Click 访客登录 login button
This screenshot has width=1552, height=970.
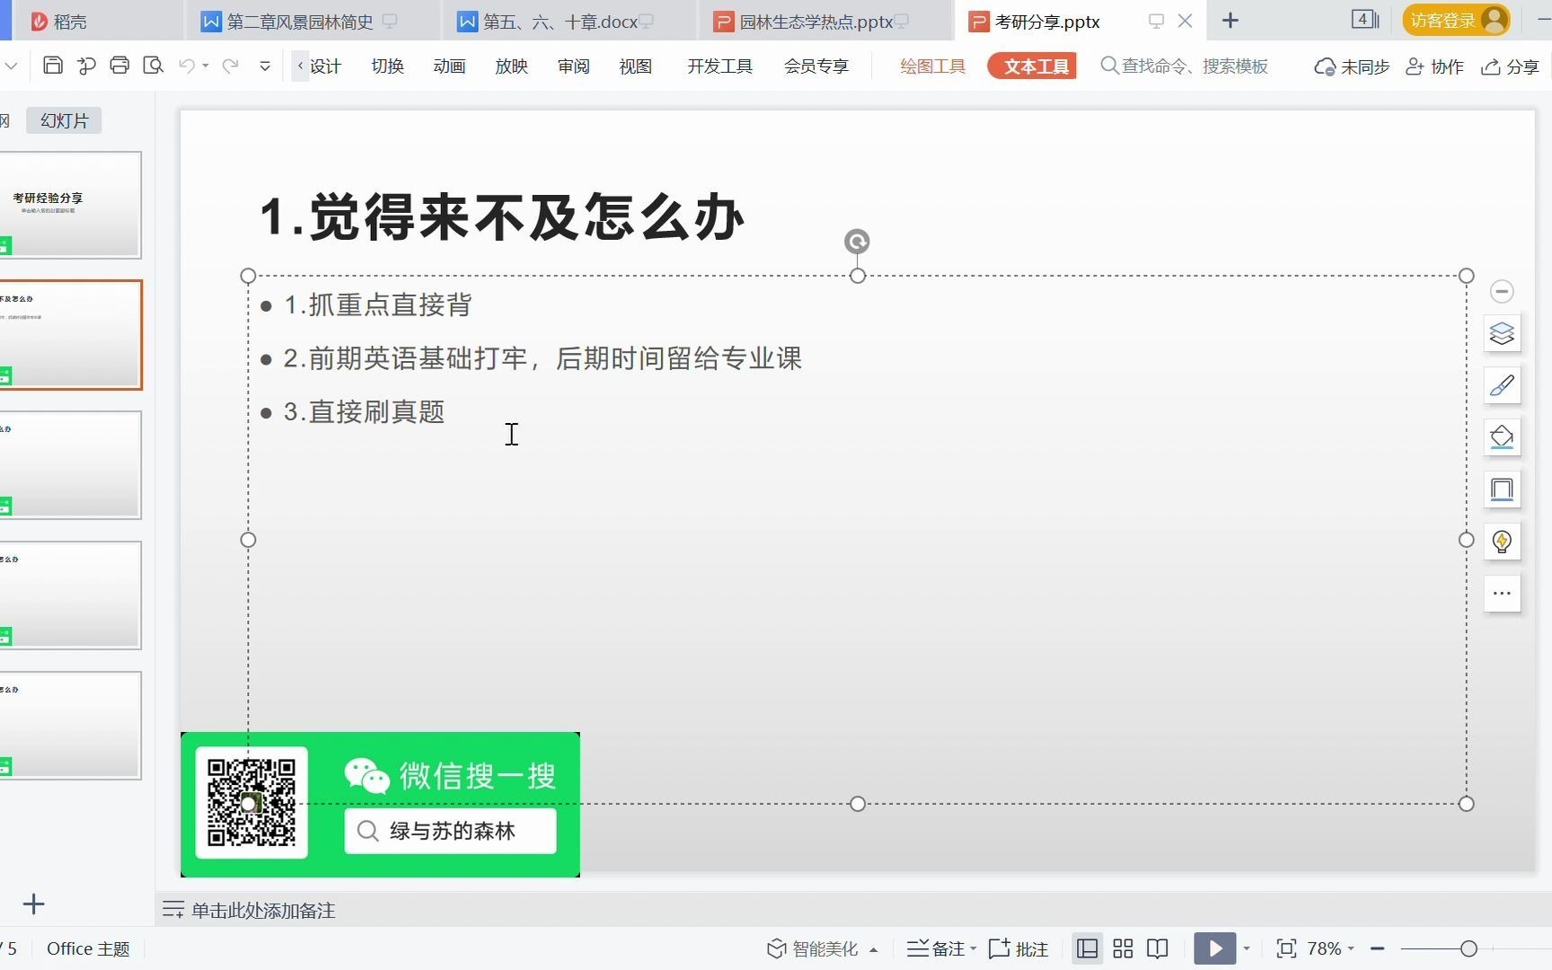click(1456, 20)
